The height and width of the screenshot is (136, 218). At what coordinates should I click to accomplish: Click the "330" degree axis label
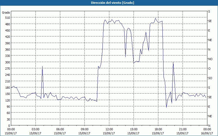8,56
